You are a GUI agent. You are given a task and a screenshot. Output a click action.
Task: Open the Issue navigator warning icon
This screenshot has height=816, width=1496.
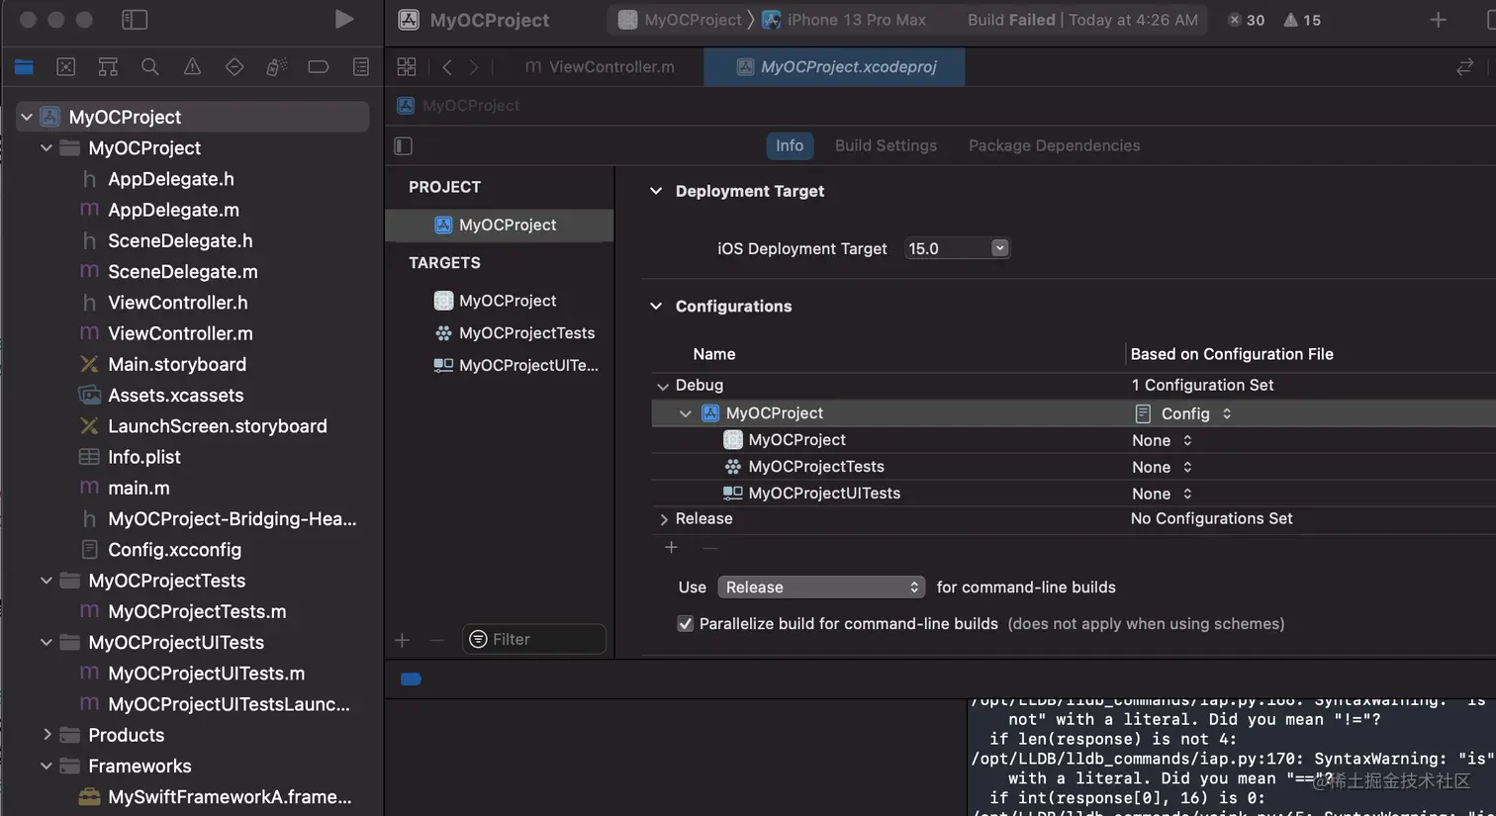coord(192,67)
